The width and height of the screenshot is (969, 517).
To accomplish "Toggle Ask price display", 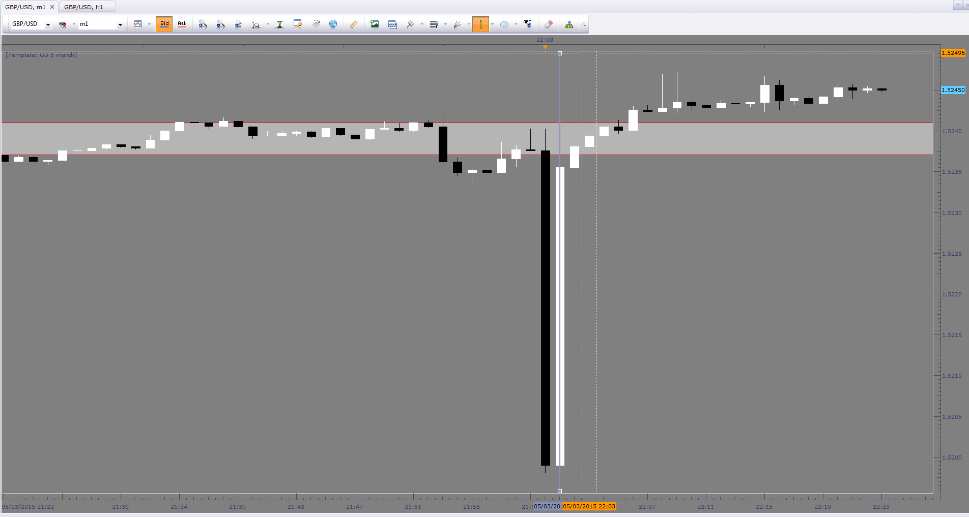I will (182, 24).
